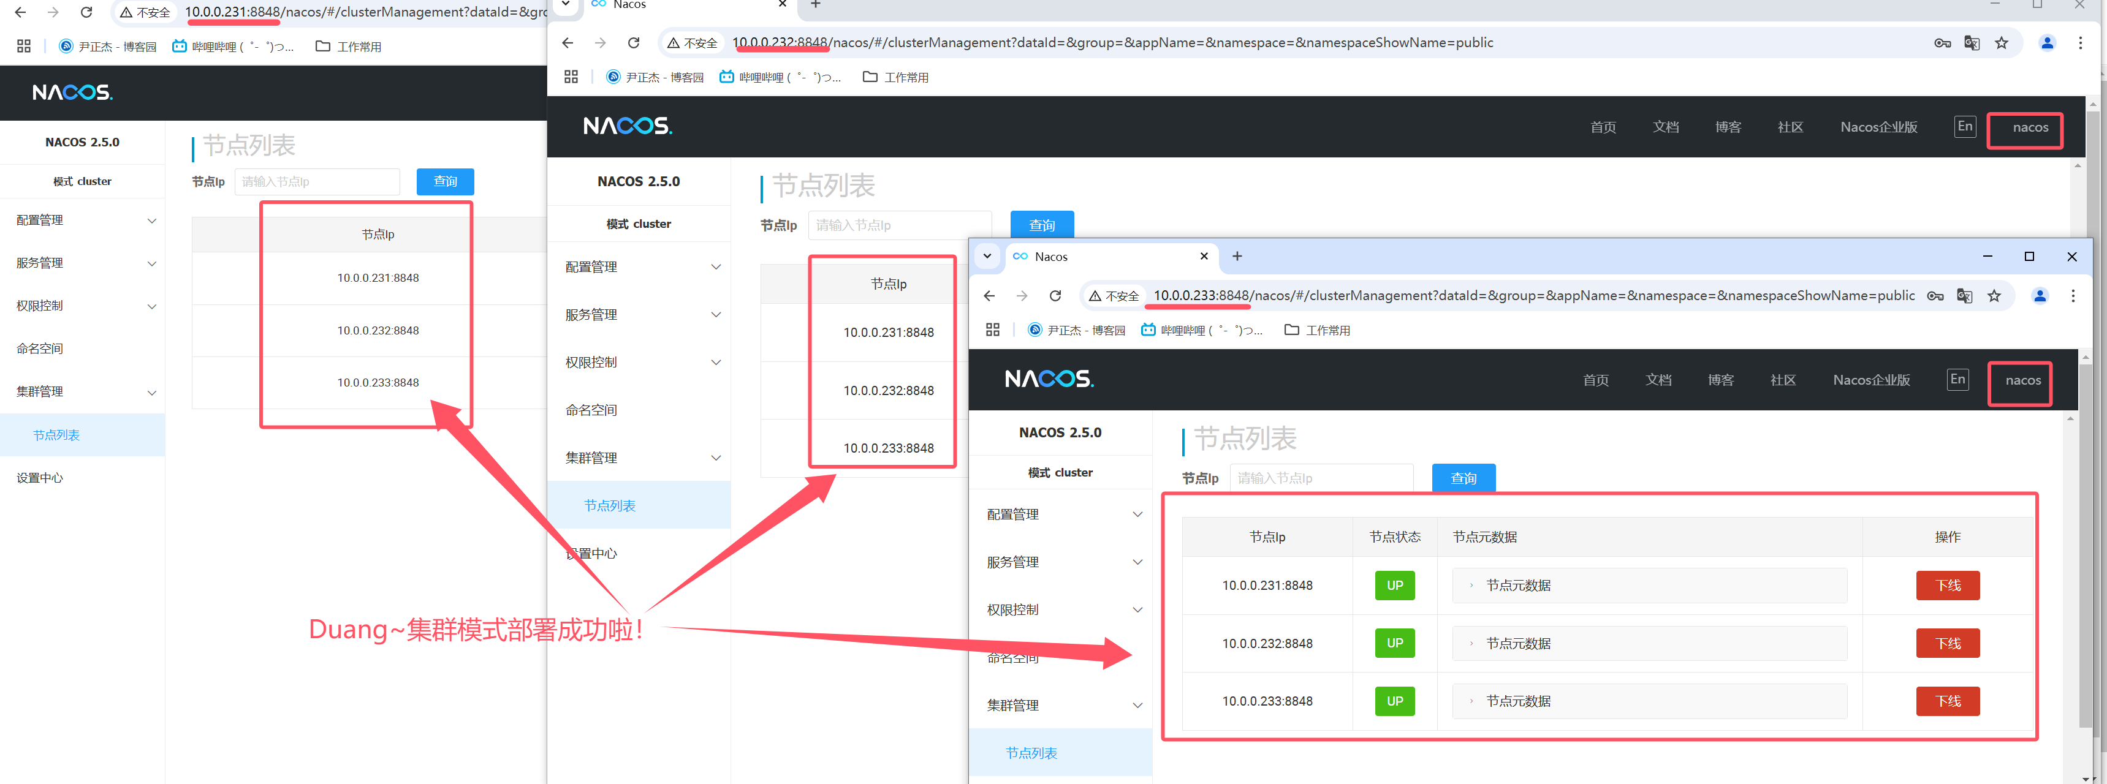Open the apps grid icon in the 10.0.0.231 bookmarks bar

24,47
